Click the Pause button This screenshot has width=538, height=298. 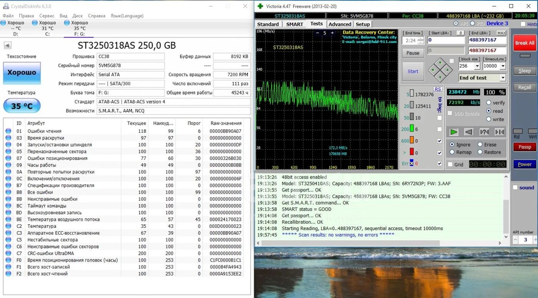pos(413,53)
